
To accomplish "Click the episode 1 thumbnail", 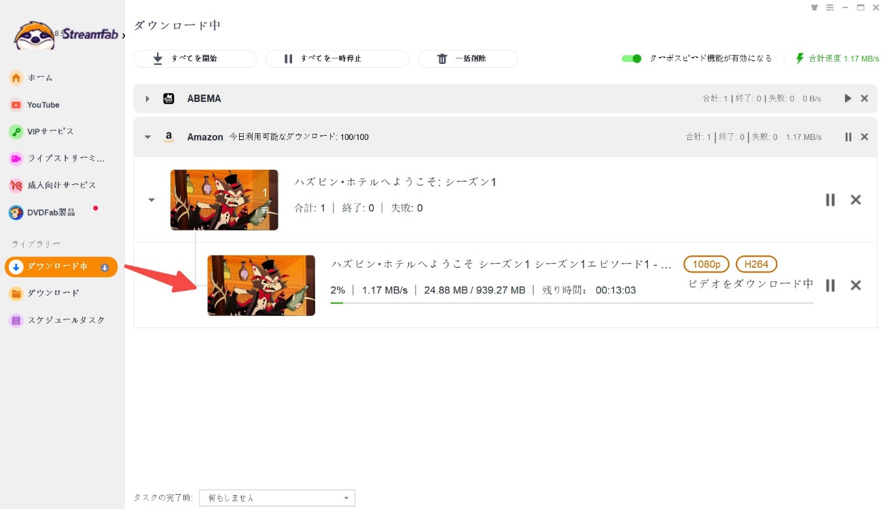I will coord(262,285).
